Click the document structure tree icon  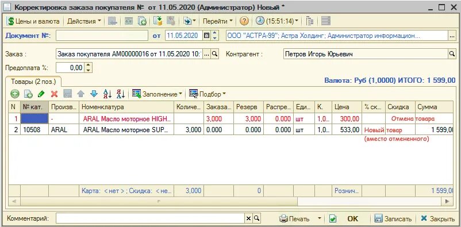(310, 21)
